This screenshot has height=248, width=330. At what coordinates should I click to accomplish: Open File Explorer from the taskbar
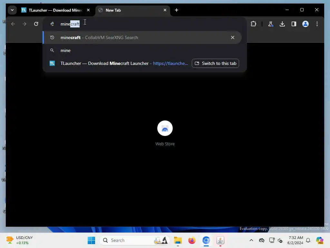point(178,240)
